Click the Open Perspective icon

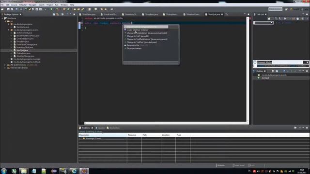[286, 9]
